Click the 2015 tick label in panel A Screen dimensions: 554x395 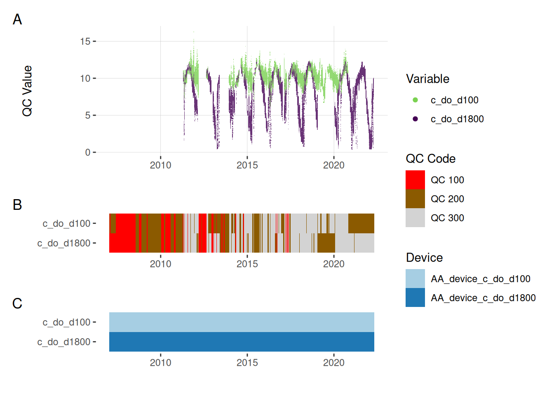247,165
